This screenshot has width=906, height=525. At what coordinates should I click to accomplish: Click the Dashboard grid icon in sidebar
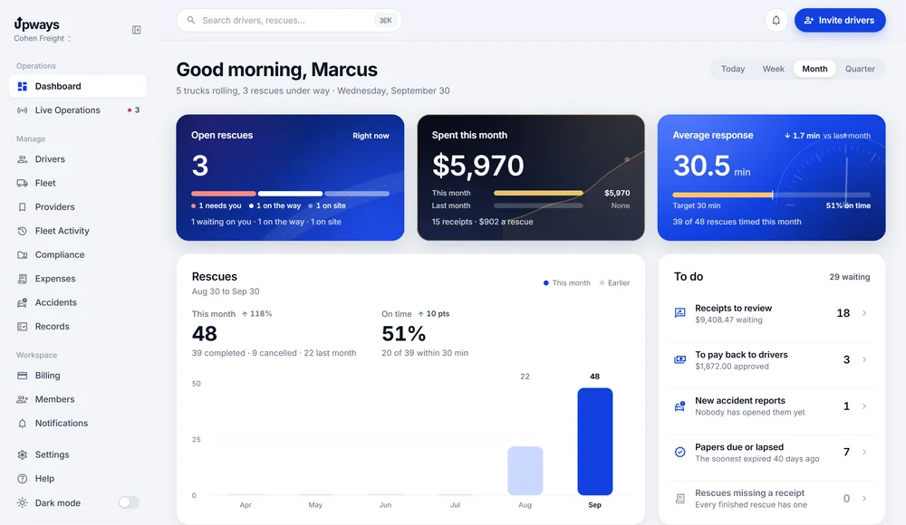(x=23, y=87)
